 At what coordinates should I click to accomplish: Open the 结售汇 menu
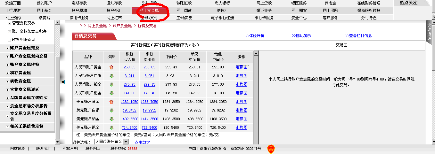[x=222, y=11]
